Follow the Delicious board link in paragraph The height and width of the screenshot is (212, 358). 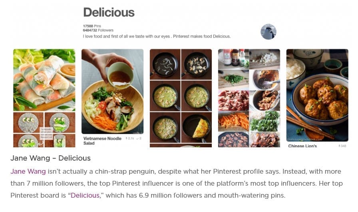pos(85,195)
